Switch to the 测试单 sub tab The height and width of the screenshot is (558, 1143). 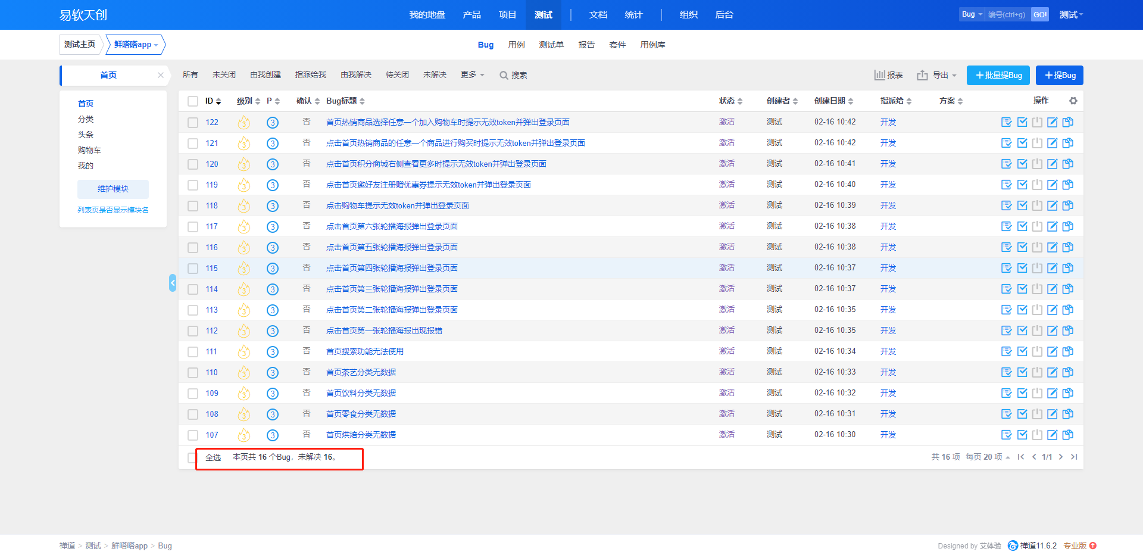pyautogui.click(x=551, y=45)
